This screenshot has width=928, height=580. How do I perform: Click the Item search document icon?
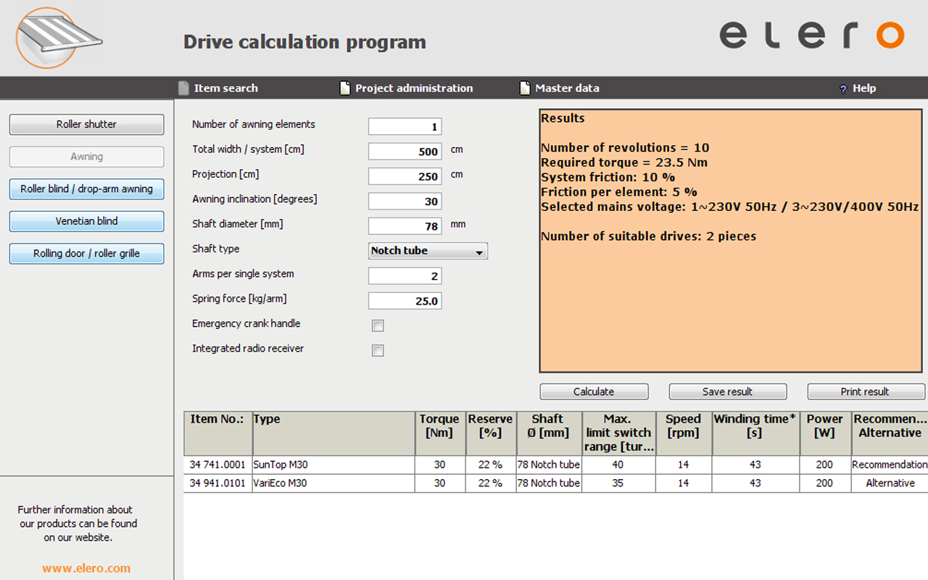(183, 88)
